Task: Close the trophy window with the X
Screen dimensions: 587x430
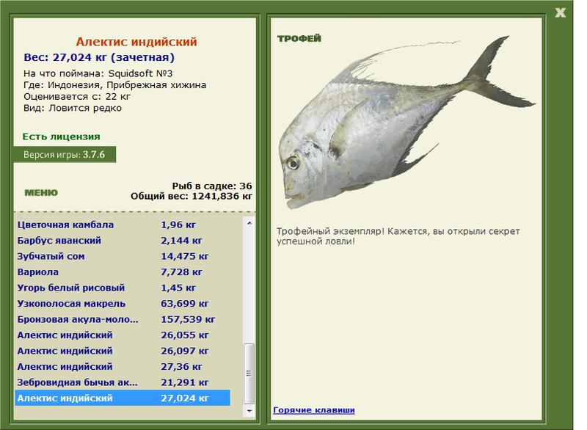Action: click(x=561, y=12)
